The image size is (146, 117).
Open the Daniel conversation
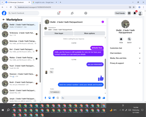point(20,92)
